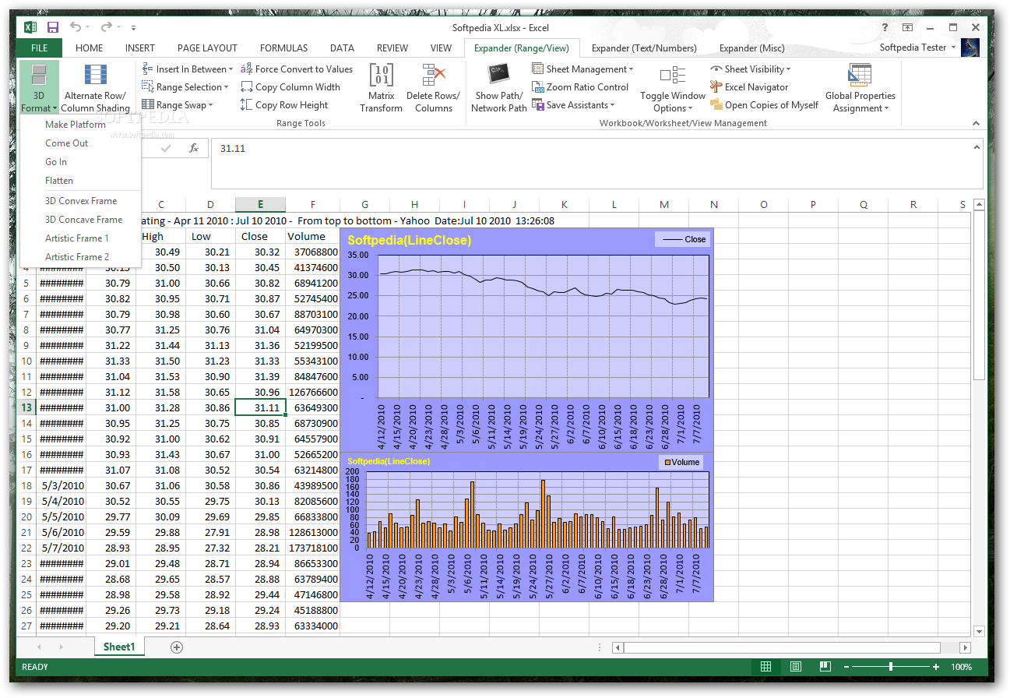Image resolution: width=1010 pixels, height=698 pixels.
Task: Switch to the DATA tab
Action: coord(342,48)
